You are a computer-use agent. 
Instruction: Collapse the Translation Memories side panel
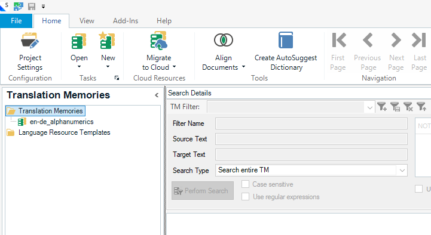(x=157, y=95)
